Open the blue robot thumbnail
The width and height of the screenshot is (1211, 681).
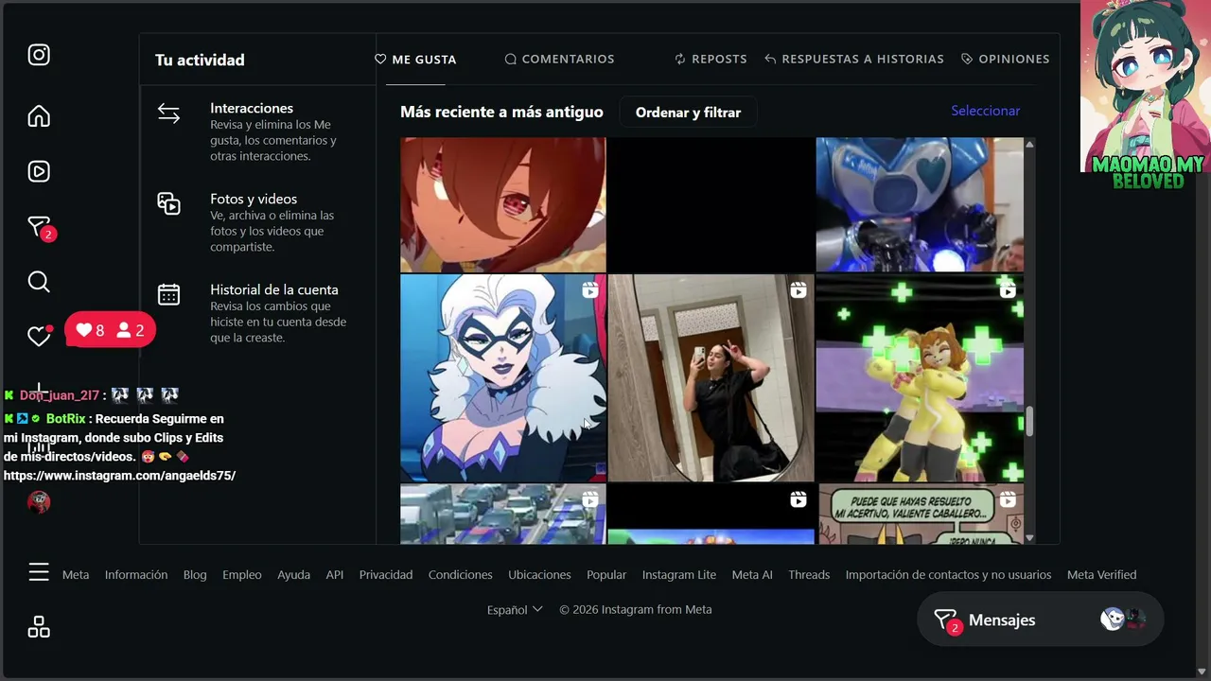[x=920, y=204]
